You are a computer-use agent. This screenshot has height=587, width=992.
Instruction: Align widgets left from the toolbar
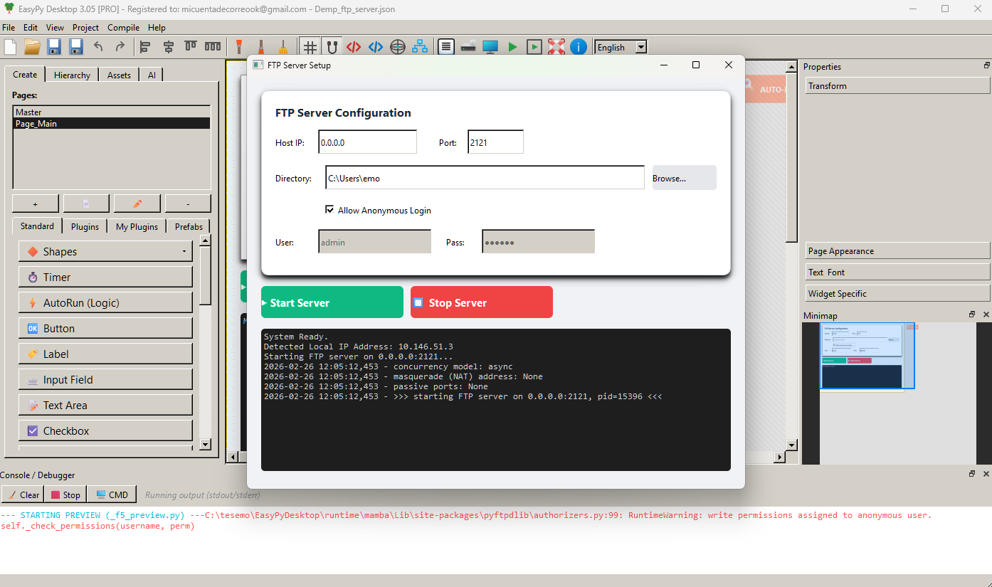click(145, 47)
